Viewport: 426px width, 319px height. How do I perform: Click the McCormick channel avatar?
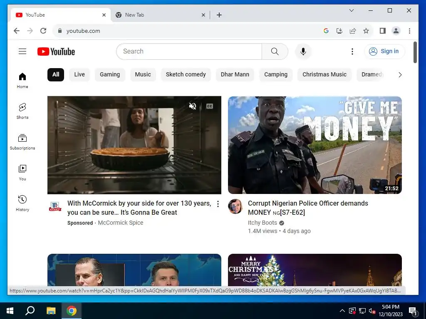pyautogui.click(x=55, y=206)
